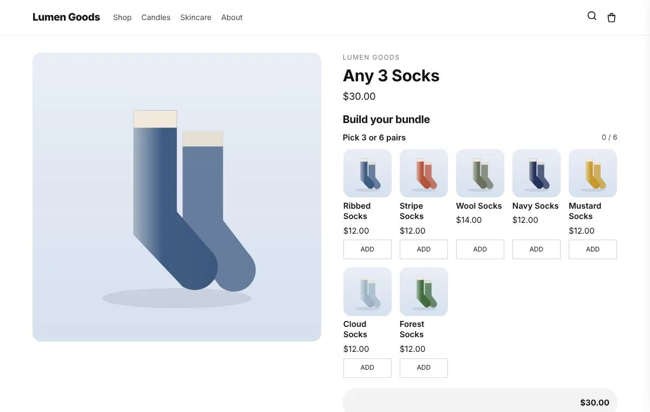
Task: Select the Navy Socks thumbnail image
Action: coord(536,173)
